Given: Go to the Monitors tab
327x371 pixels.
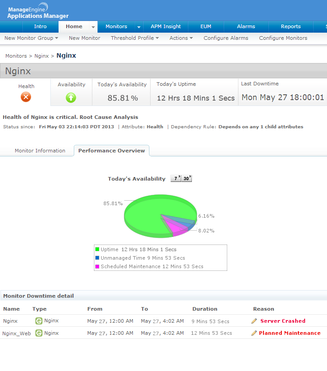Looking at the screenshot, I should [x=116, y=26].
